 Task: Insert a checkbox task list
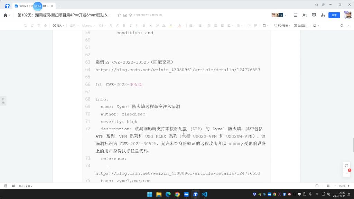click(209, 26)
